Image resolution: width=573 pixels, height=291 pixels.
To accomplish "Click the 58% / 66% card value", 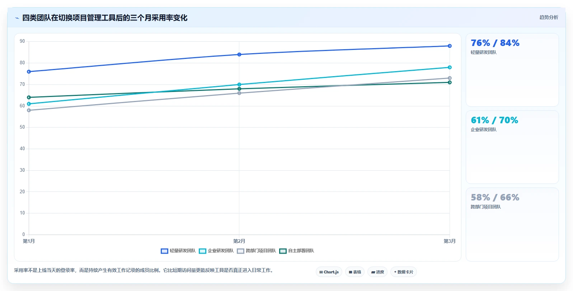I will point(495,198).
